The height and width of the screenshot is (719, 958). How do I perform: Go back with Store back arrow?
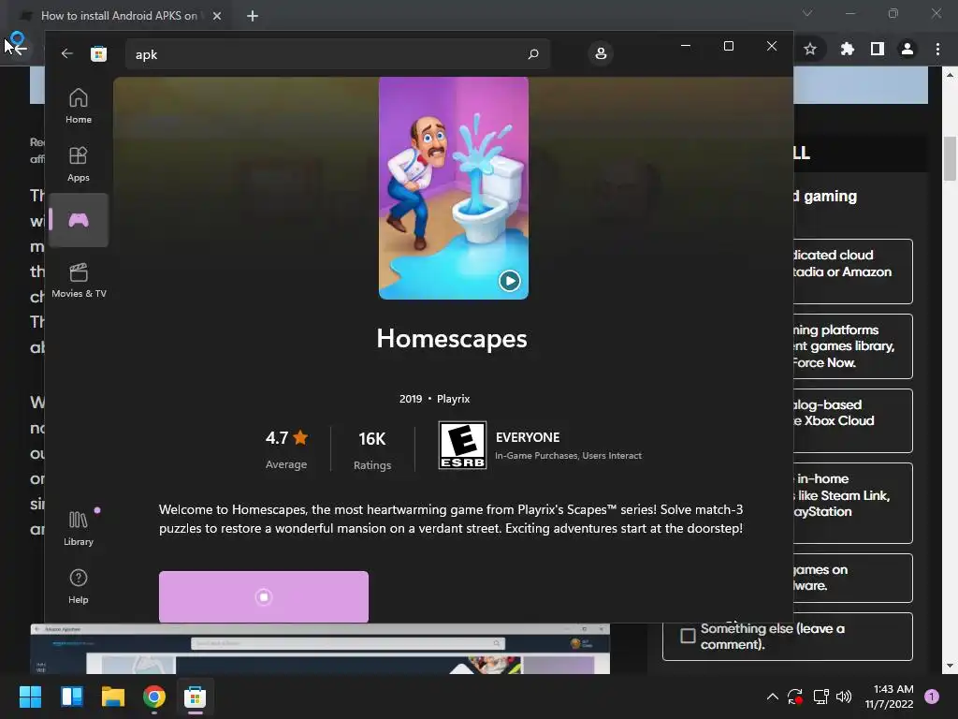pos(67,53)
